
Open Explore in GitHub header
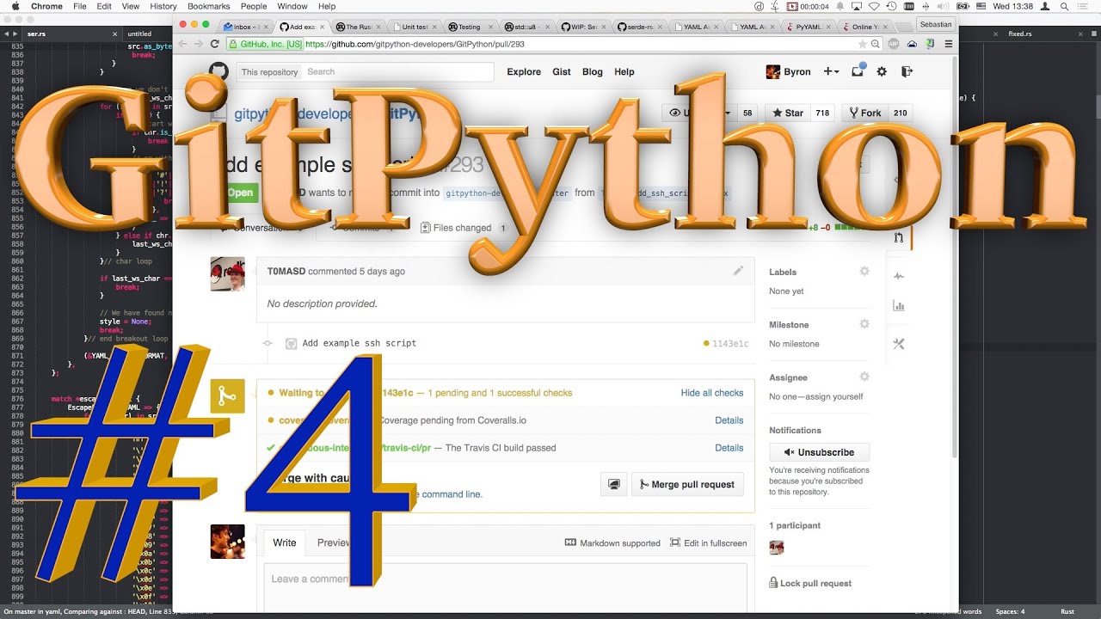tap(524, 72)
